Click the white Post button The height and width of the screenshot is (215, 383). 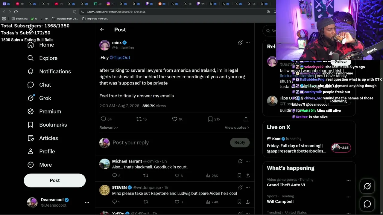pyautogui.click(x=55, y=180)
